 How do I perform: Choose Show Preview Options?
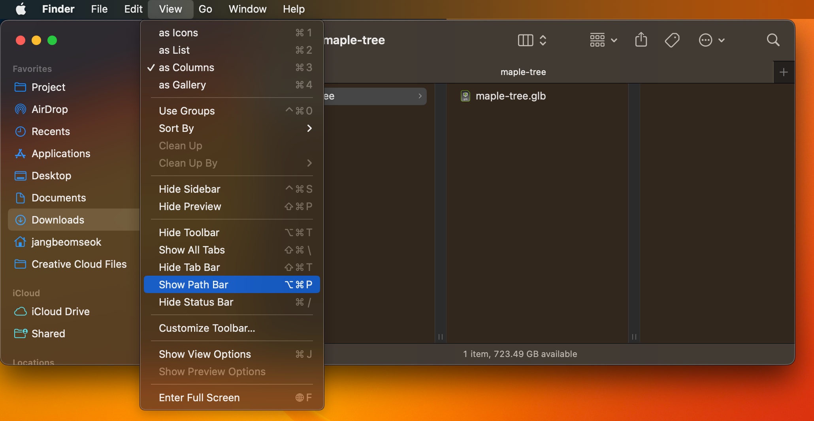point(232,372)
